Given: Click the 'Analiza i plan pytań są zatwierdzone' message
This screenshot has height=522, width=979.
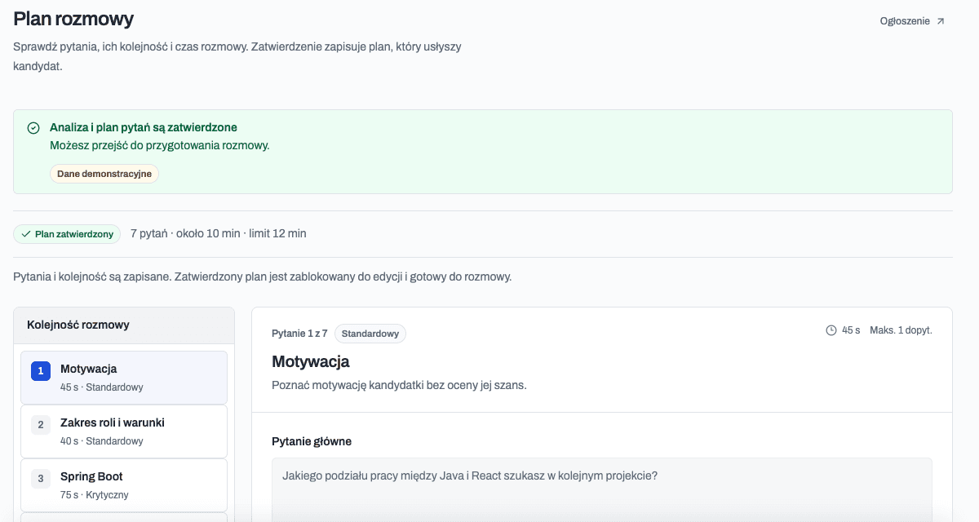Looking at the screenshot, I should pyautogui.click(x=144, y=128).
